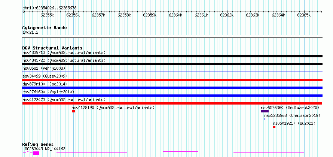Click the nsv4173473 gnomAD variant label
The width and height of the screenshot is (333, 157).
click(x=64, y=100)
